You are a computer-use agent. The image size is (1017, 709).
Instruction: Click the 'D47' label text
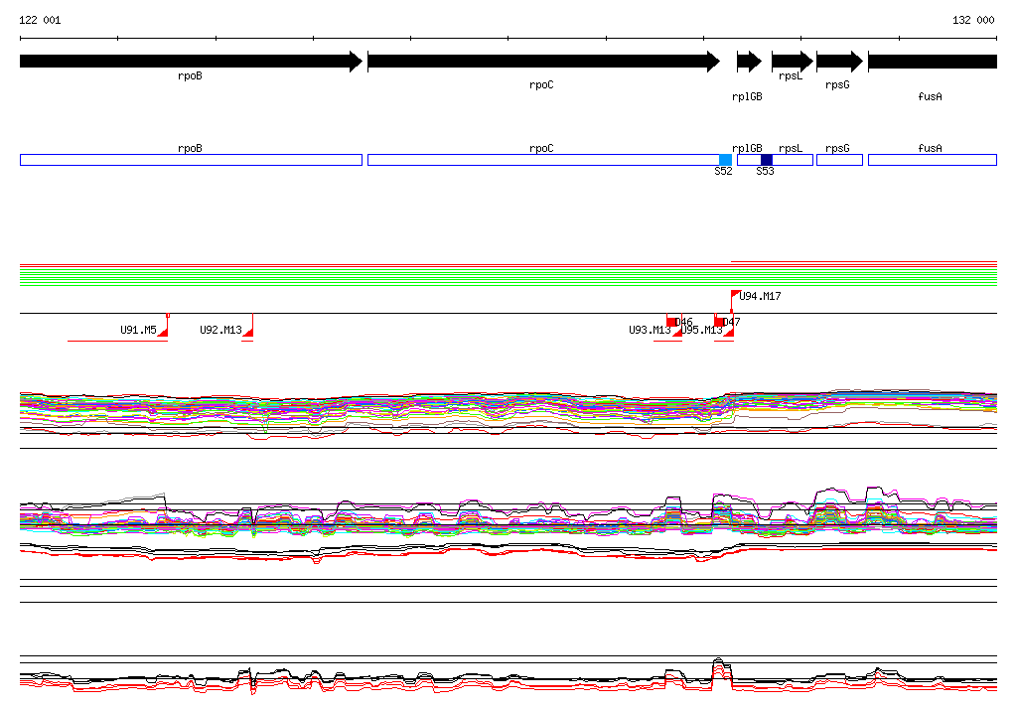(x=732, y=323)
